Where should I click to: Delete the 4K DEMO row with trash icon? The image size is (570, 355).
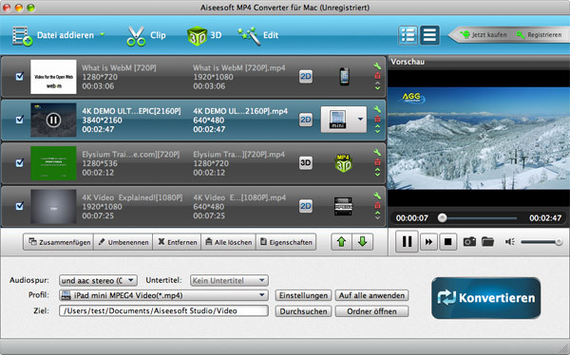click(377, 119)
